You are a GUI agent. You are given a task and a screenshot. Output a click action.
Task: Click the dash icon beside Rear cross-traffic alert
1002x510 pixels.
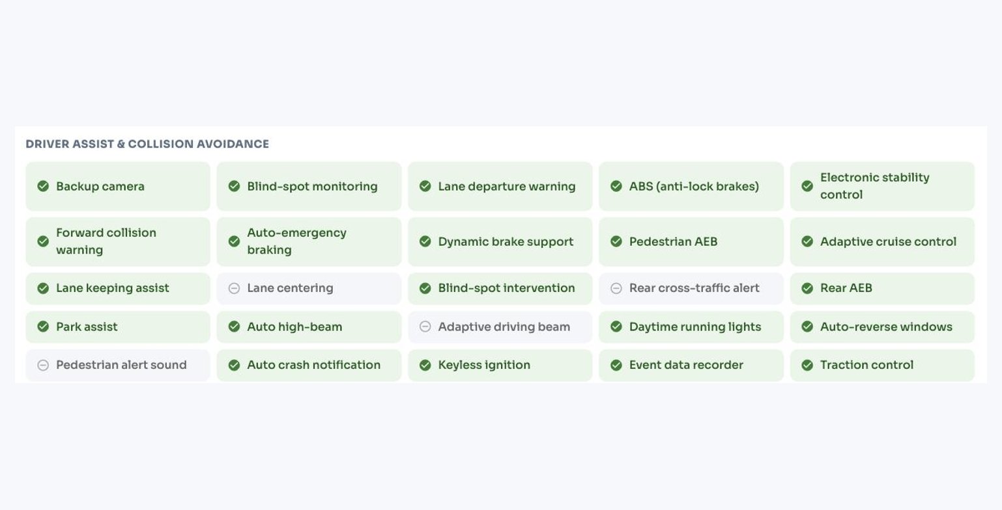[x=616, y=288]
